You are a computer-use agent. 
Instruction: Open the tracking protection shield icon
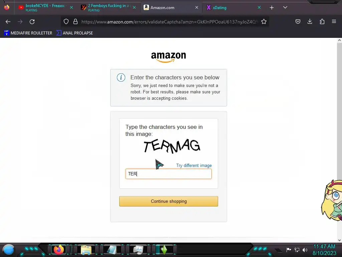[x=66, y=21]
